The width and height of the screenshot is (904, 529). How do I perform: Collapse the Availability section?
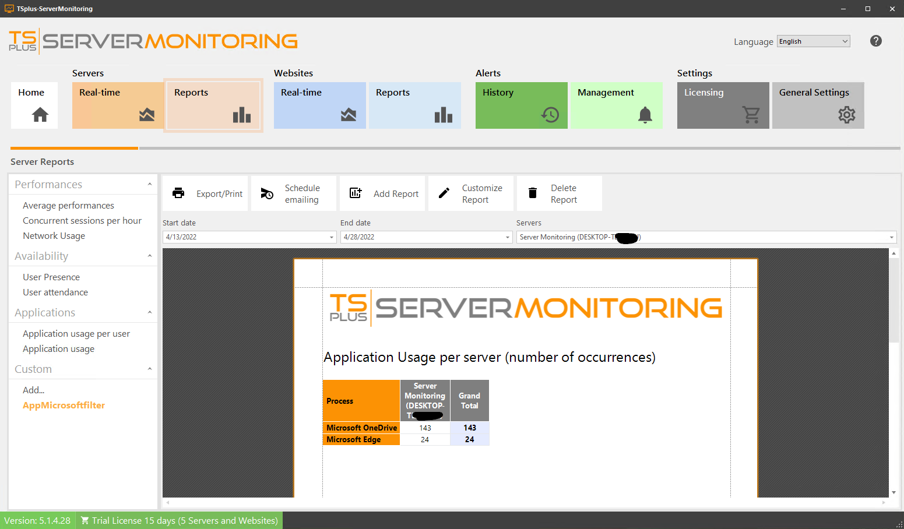(x=150, y=256)
